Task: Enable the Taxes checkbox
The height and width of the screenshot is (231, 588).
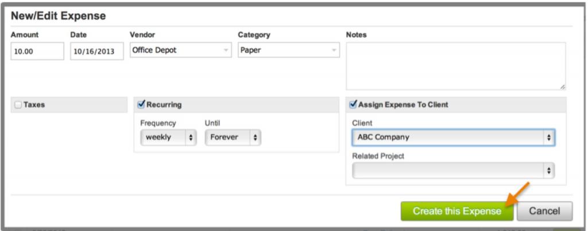Action: (18, 105)
